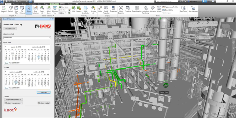Click the Hide icon in Visibility
The width and height of the screenshot is (236, 118).
(x=73, y=8)
